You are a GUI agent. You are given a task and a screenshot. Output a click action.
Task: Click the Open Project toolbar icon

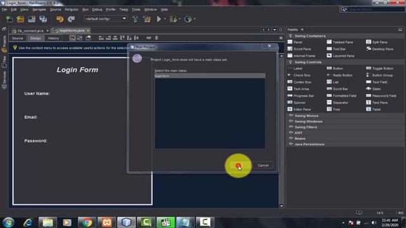(32, 19)
